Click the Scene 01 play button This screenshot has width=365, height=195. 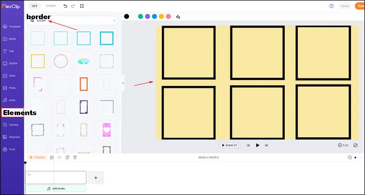coord(229,145)
